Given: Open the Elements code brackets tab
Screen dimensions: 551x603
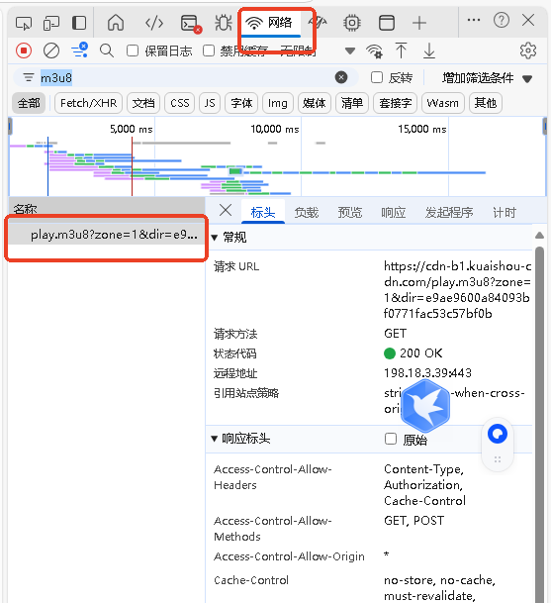Looking at the screenshot, I should pyautogui.click(x=154, y=23).
